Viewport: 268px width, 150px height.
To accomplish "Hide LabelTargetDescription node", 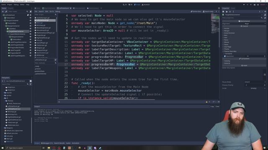I will click(x=31, y=42).
